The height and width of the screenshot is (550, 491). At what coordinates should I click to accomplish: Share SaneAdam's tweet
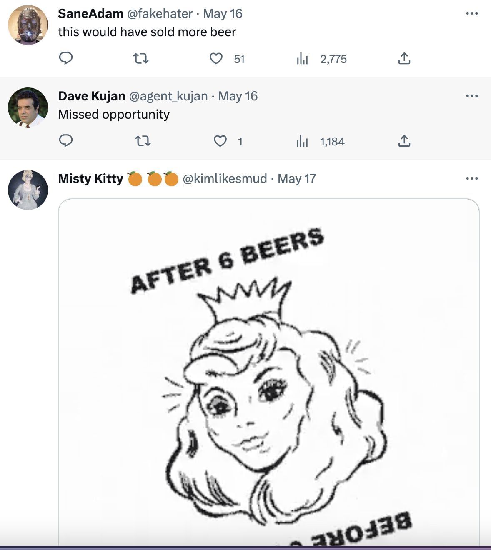[x=404, y=59]
